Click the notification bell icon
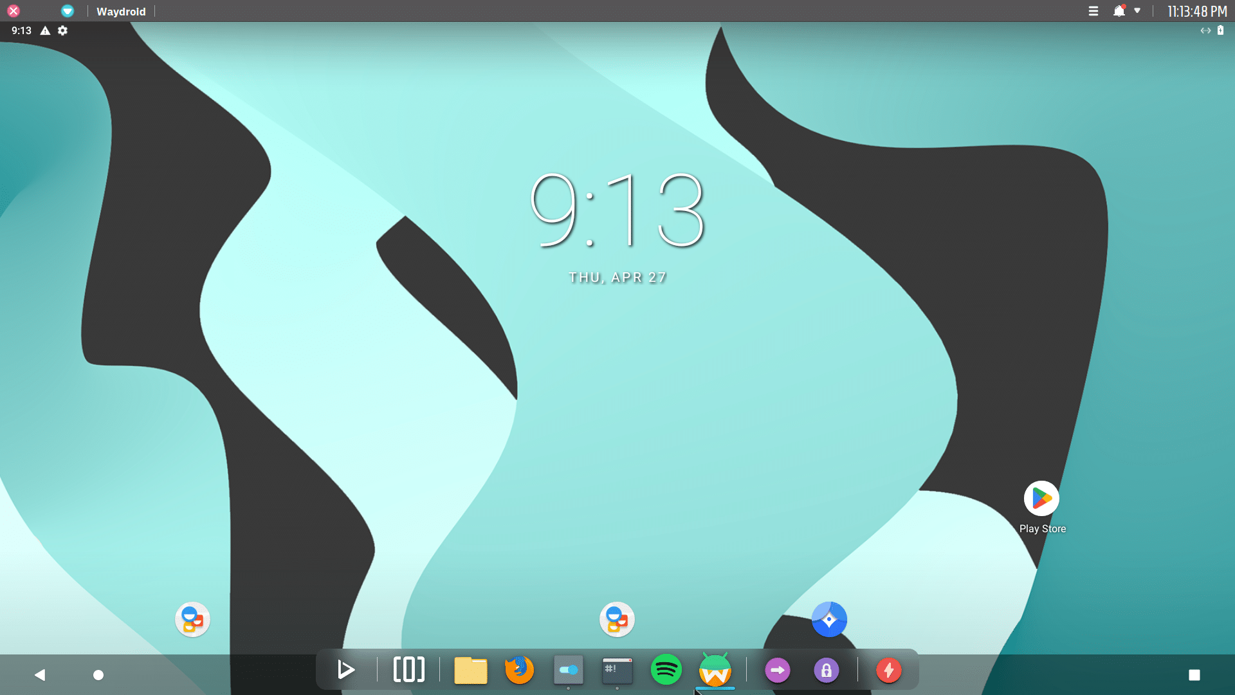The height and width of the screenshot is (695, 1235). pyautogui.click(x=1119, y=11)
